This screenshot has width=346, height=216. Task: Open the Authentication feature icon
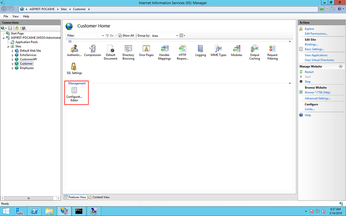(x=74, y=51)
